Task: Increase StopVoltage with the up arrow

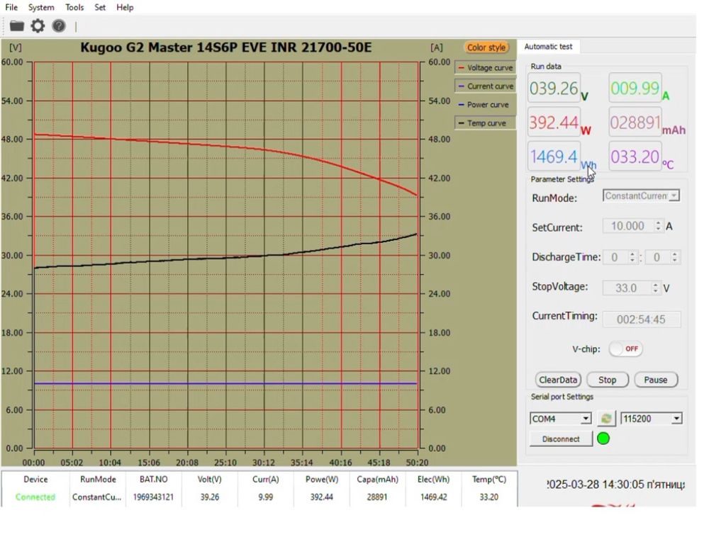Action: coord(655,284)
